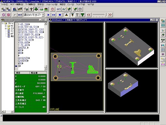Viewport: 166px width, 125px height.
Task: Click the NC code scroll down arrow
Action: pos(46,69)
